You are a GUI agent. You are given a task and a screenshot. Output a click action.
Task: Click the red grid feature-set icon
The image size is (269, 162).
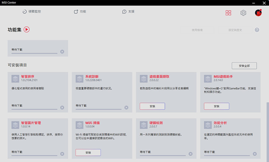228,13
